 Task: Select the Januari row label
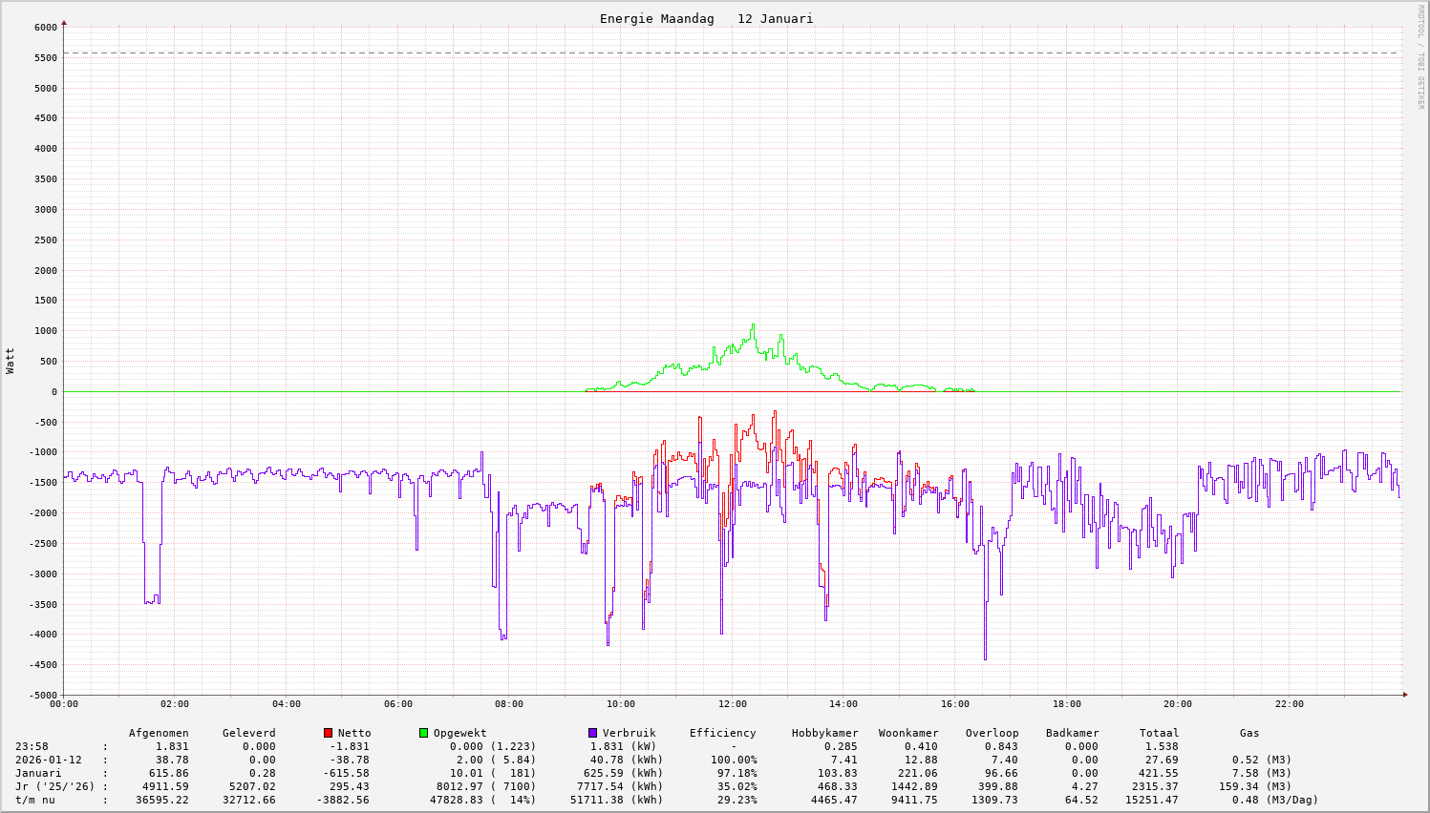pyautogui.click(x=38, y=773)
